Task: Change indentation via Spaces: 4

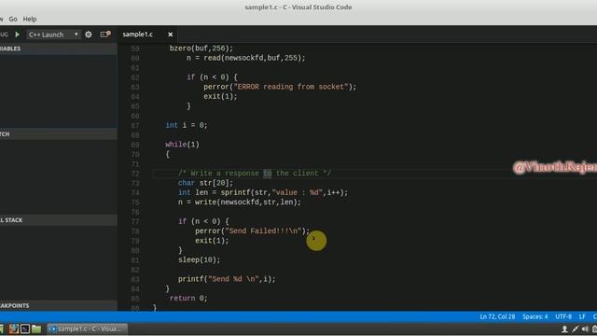Action: [535, 316]
